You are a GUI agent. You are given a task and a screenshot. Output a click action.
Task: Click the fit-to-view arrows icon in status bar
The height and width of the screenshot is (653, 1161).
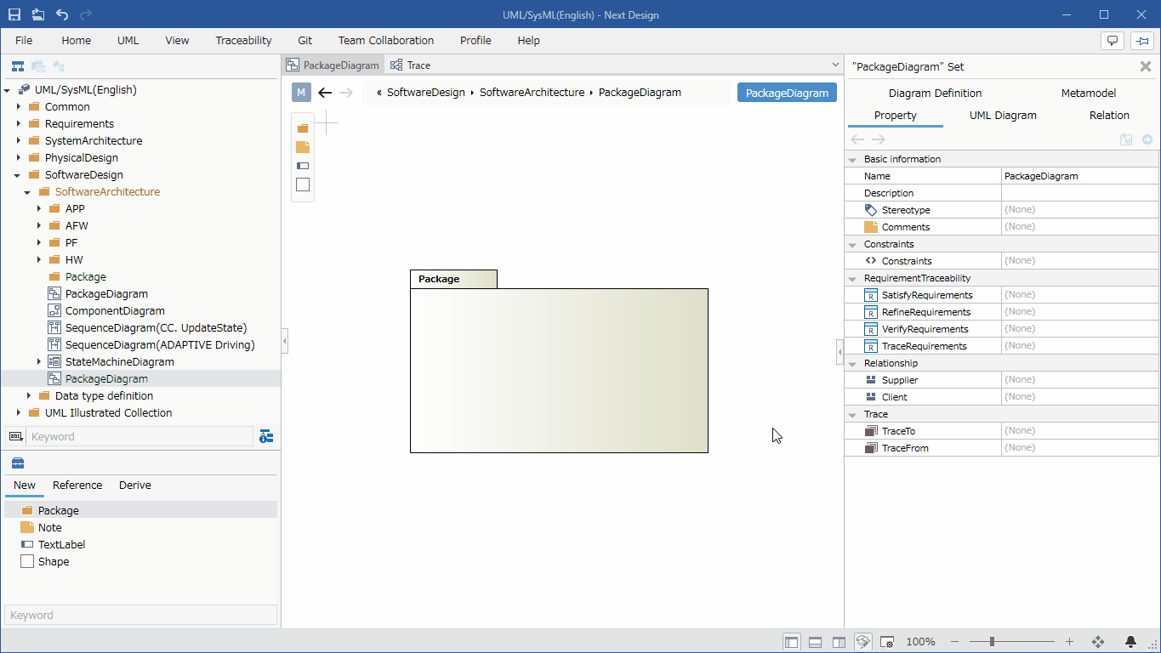[x=1098, y=642]
